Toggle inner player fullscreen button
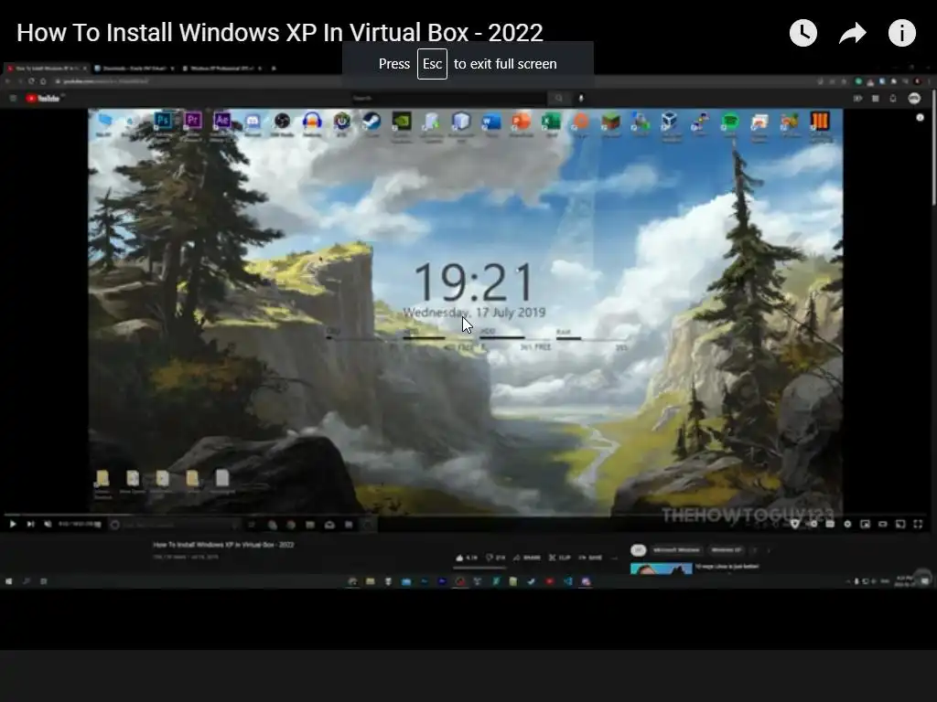 pos(918,524)
